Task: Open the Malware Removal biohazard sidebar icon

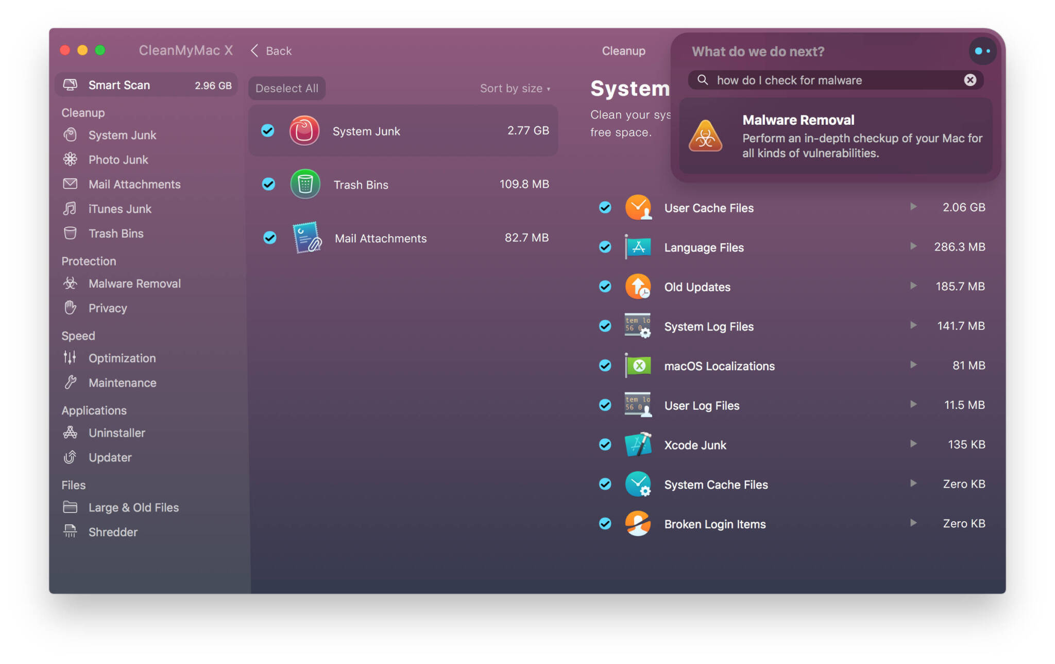Action: click(x=70, y=284)
